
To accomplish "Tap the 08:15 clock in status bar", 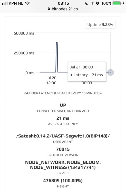I will (63, 3).
